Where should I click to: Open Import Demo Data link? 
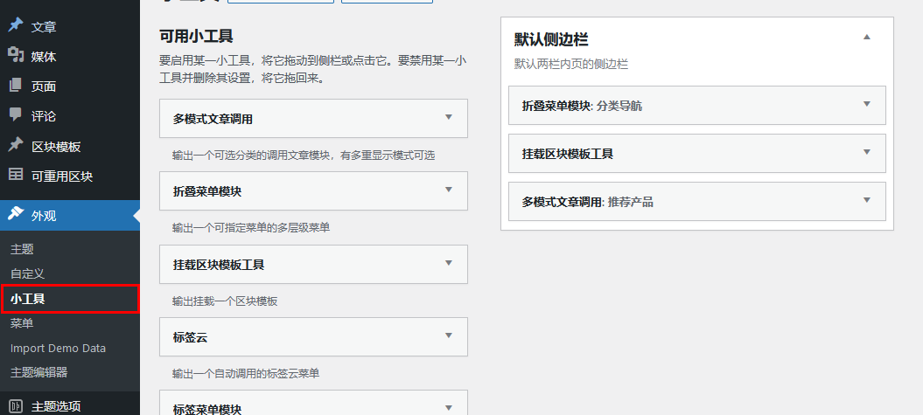coord(58,348)
